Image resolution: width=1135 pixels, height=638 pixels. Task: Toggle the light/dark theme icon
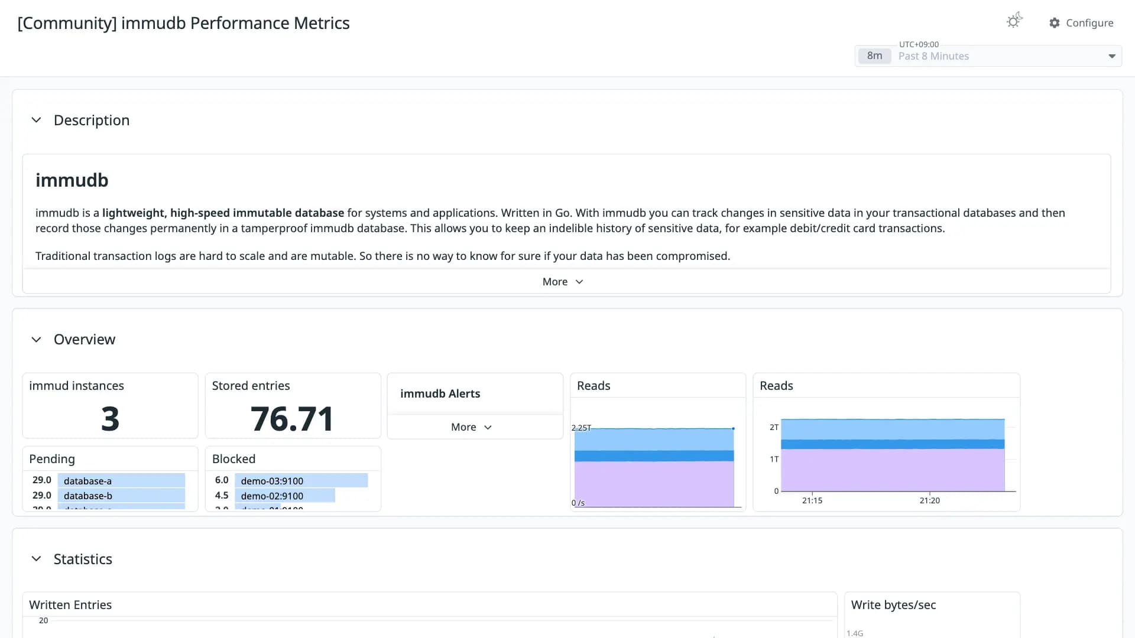(x=1014, y=21)
